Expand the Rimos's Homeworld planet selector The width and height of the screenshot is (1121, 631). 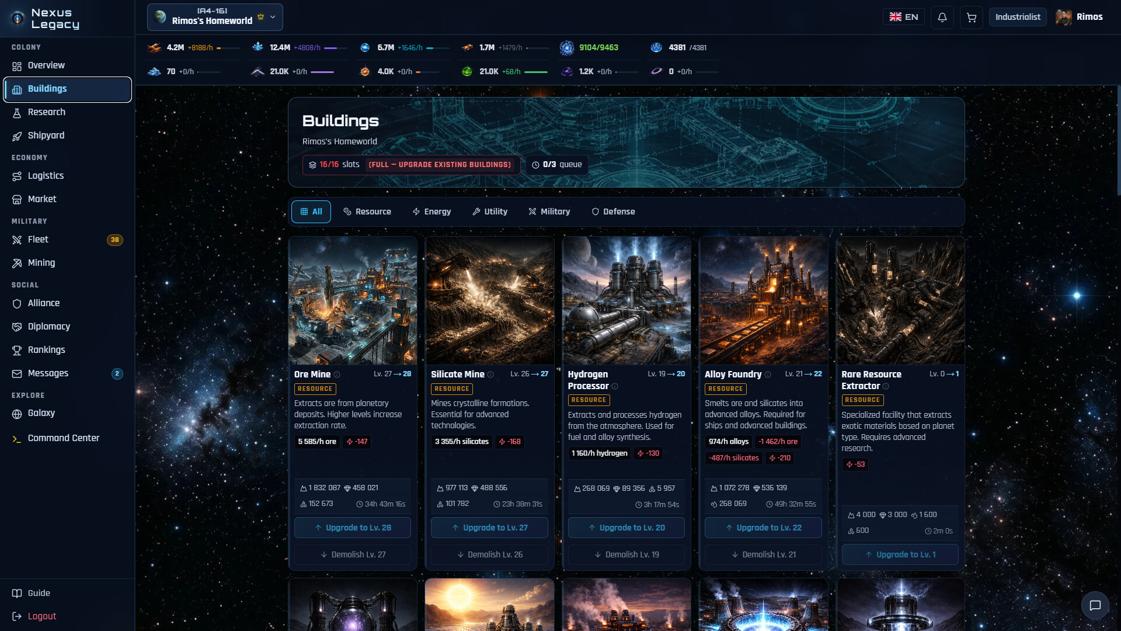coord(215,17)
